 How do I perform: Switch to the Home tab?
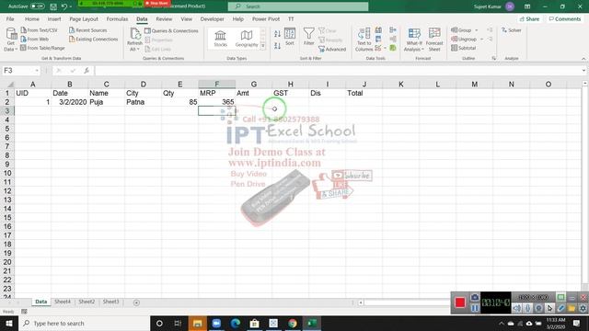(32, 18)
